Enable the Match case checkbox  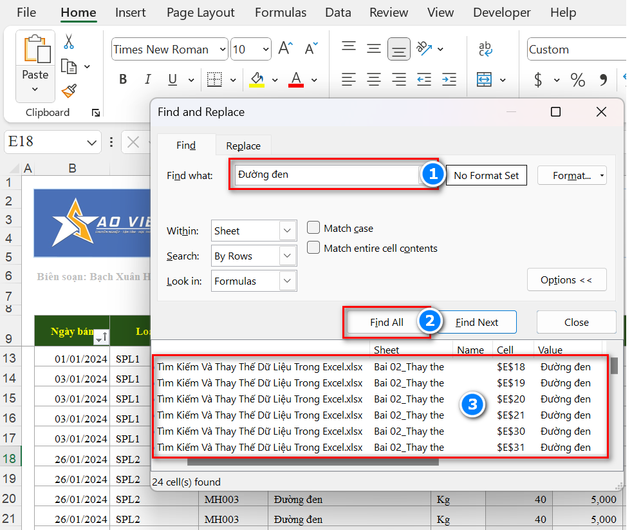coord(313,228)
